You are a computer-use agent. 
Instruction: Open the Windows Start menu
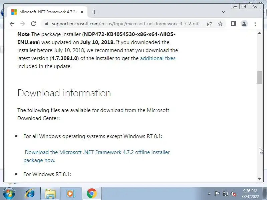point(9,194)
